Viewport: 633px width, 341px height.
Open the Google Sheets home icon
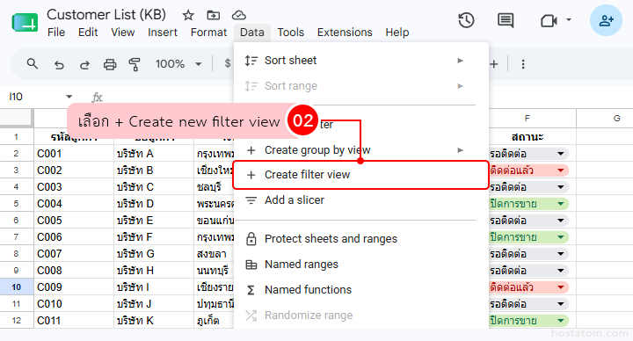[x=25, y=23]
